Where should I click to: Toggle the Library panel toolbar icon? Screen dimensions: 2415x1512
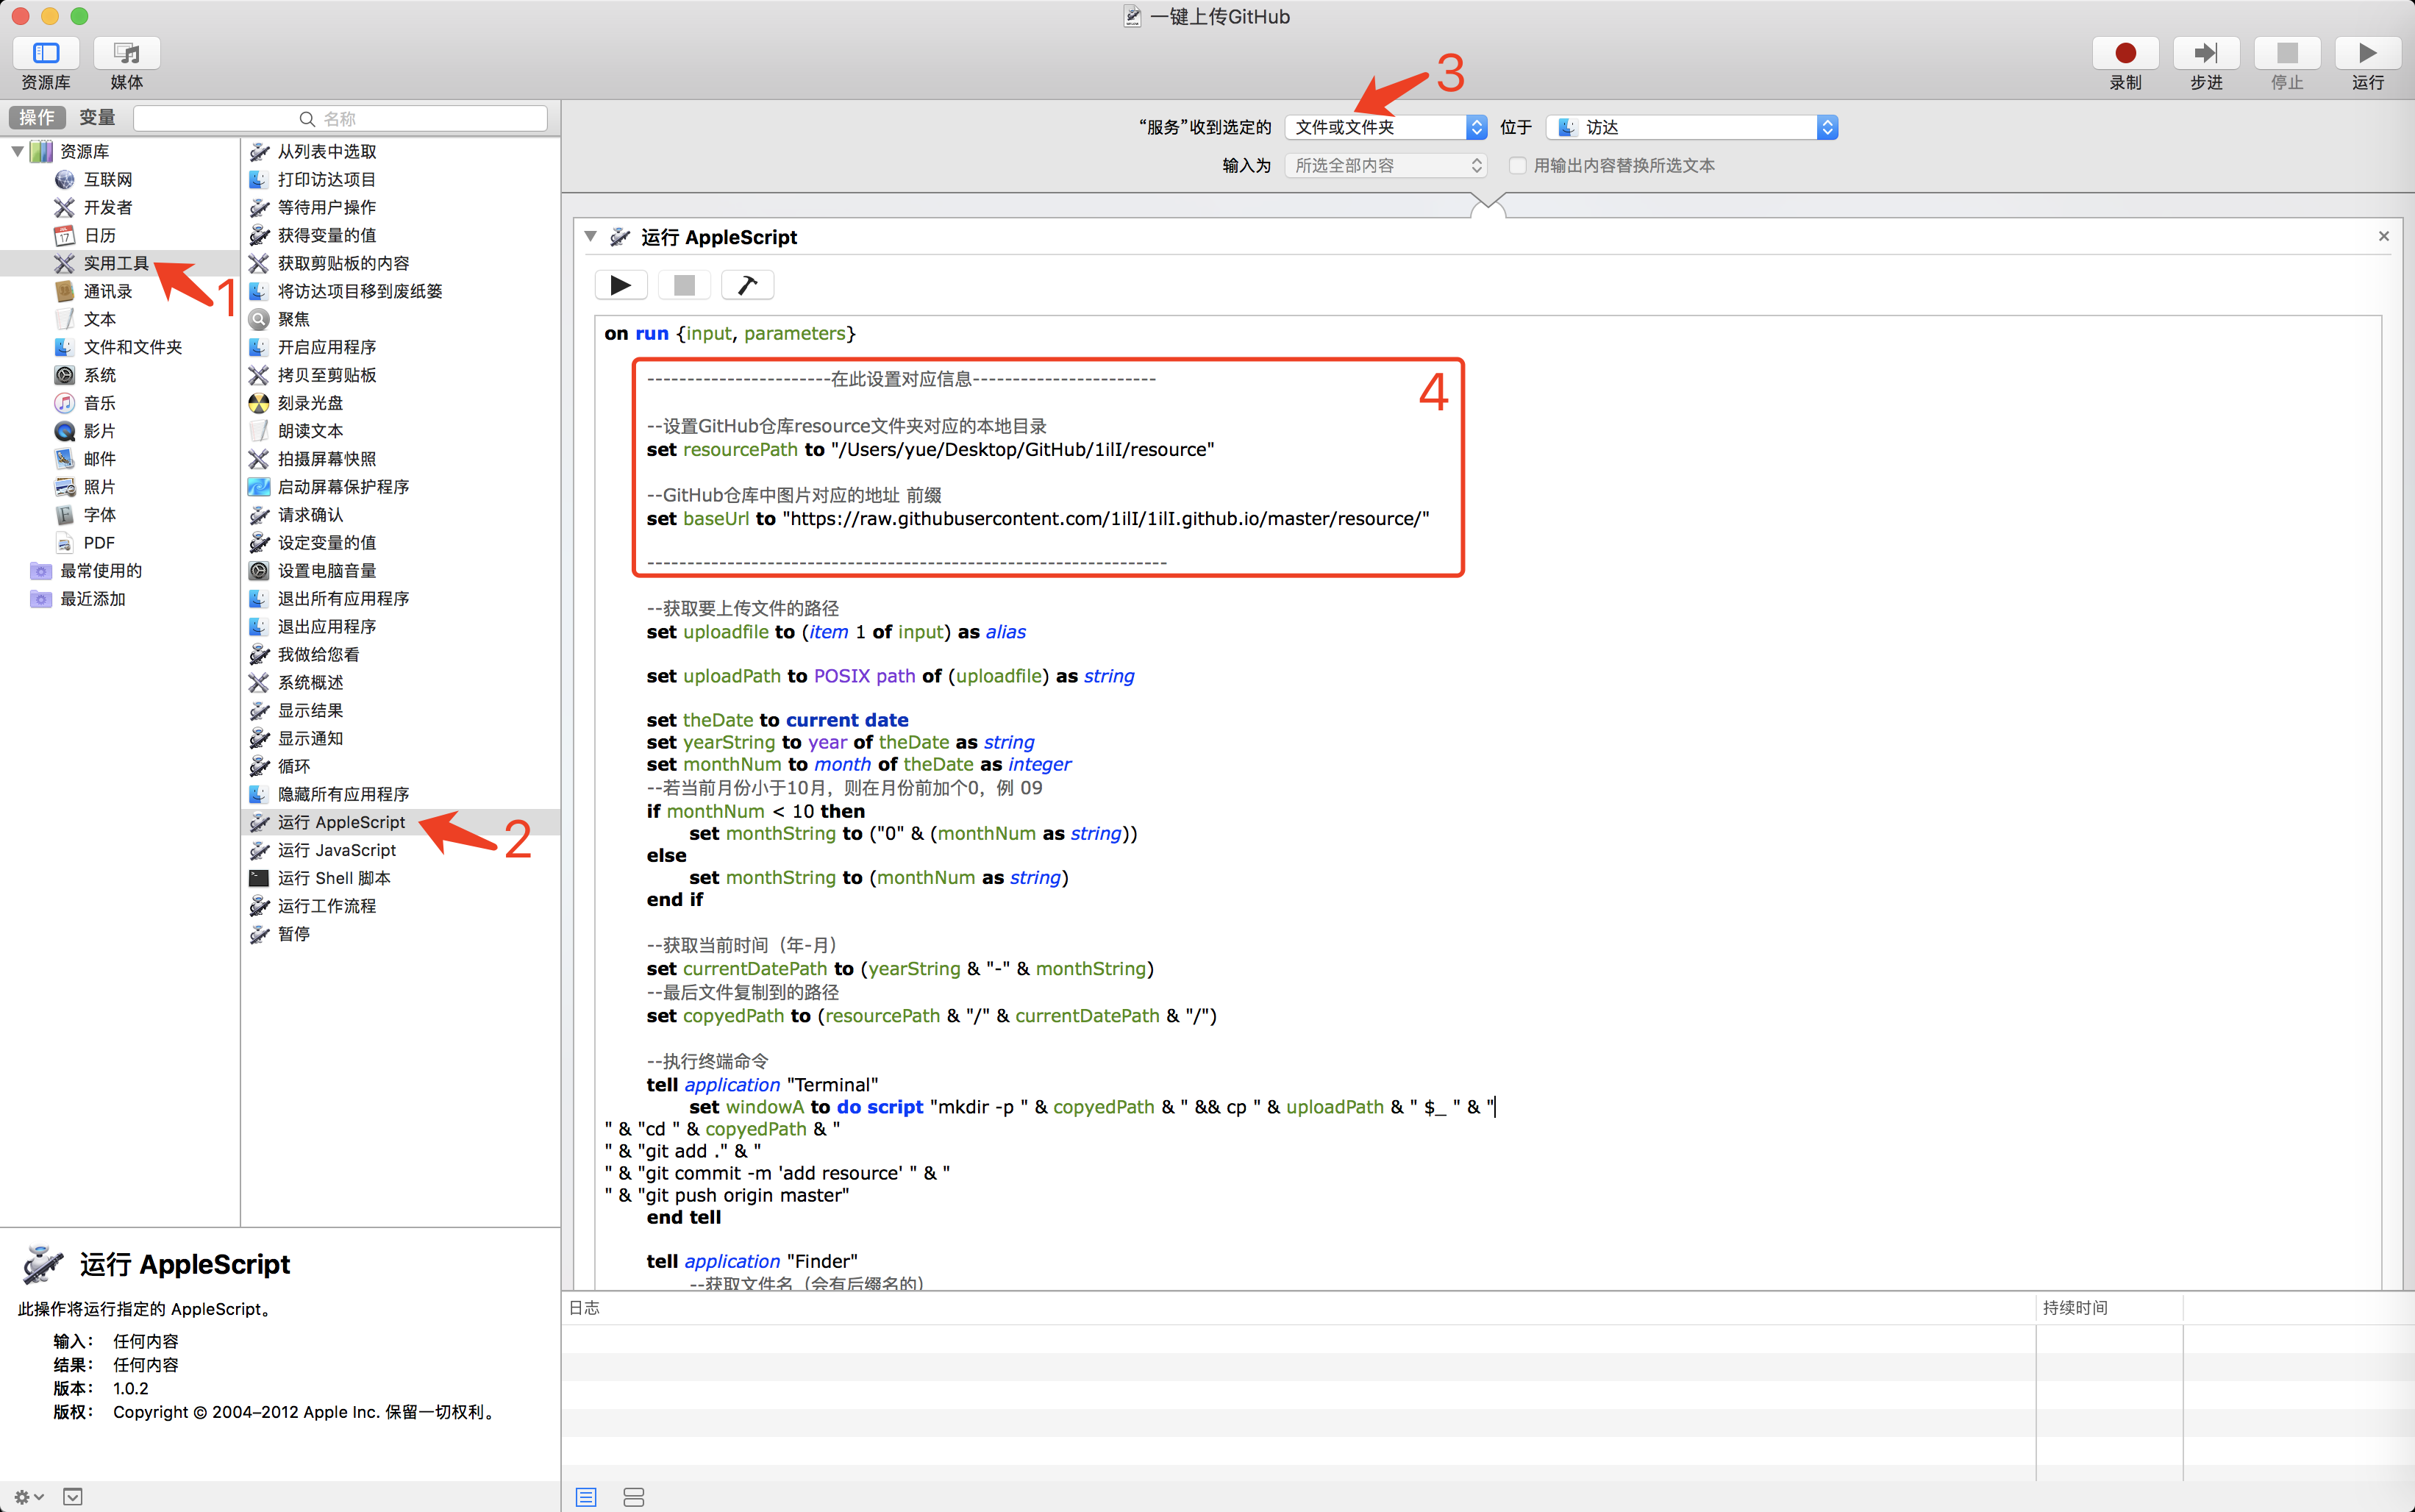46,53
